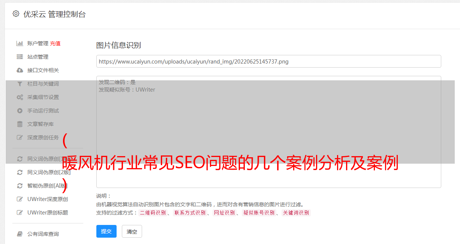Click the bar chart icon for 账户管理

(20, 43)
